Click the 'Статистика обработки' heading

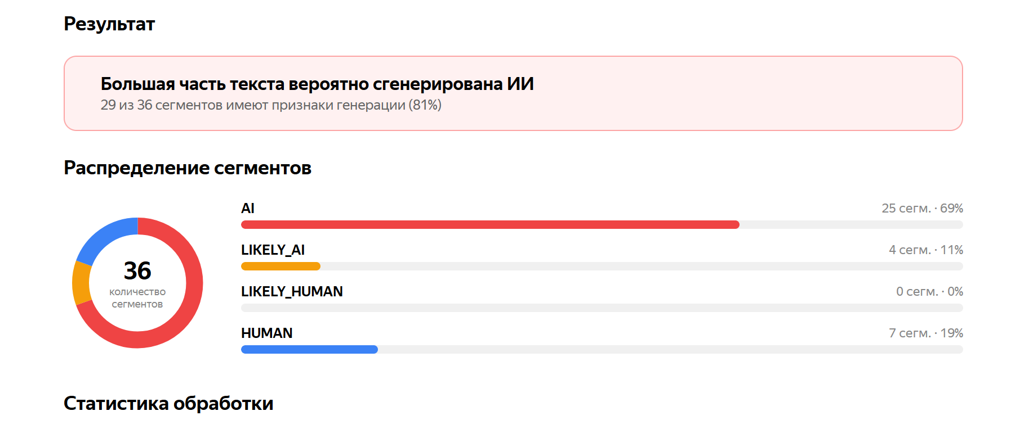168,404
